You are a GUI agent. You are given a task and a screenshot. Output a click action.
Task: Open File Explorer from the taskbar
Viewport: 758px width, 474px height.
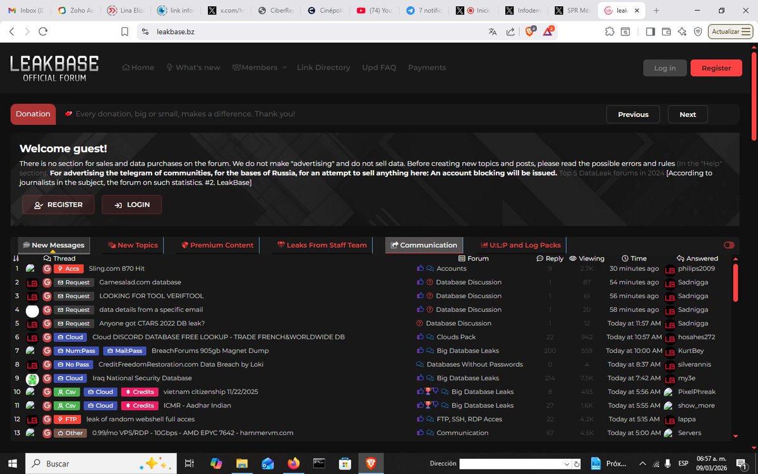[242, 463]
